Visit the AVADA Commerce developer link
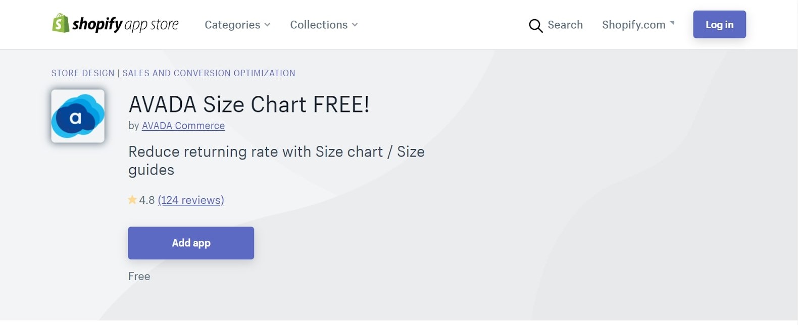The image size is (798, 325). click(x=183, y=126)
